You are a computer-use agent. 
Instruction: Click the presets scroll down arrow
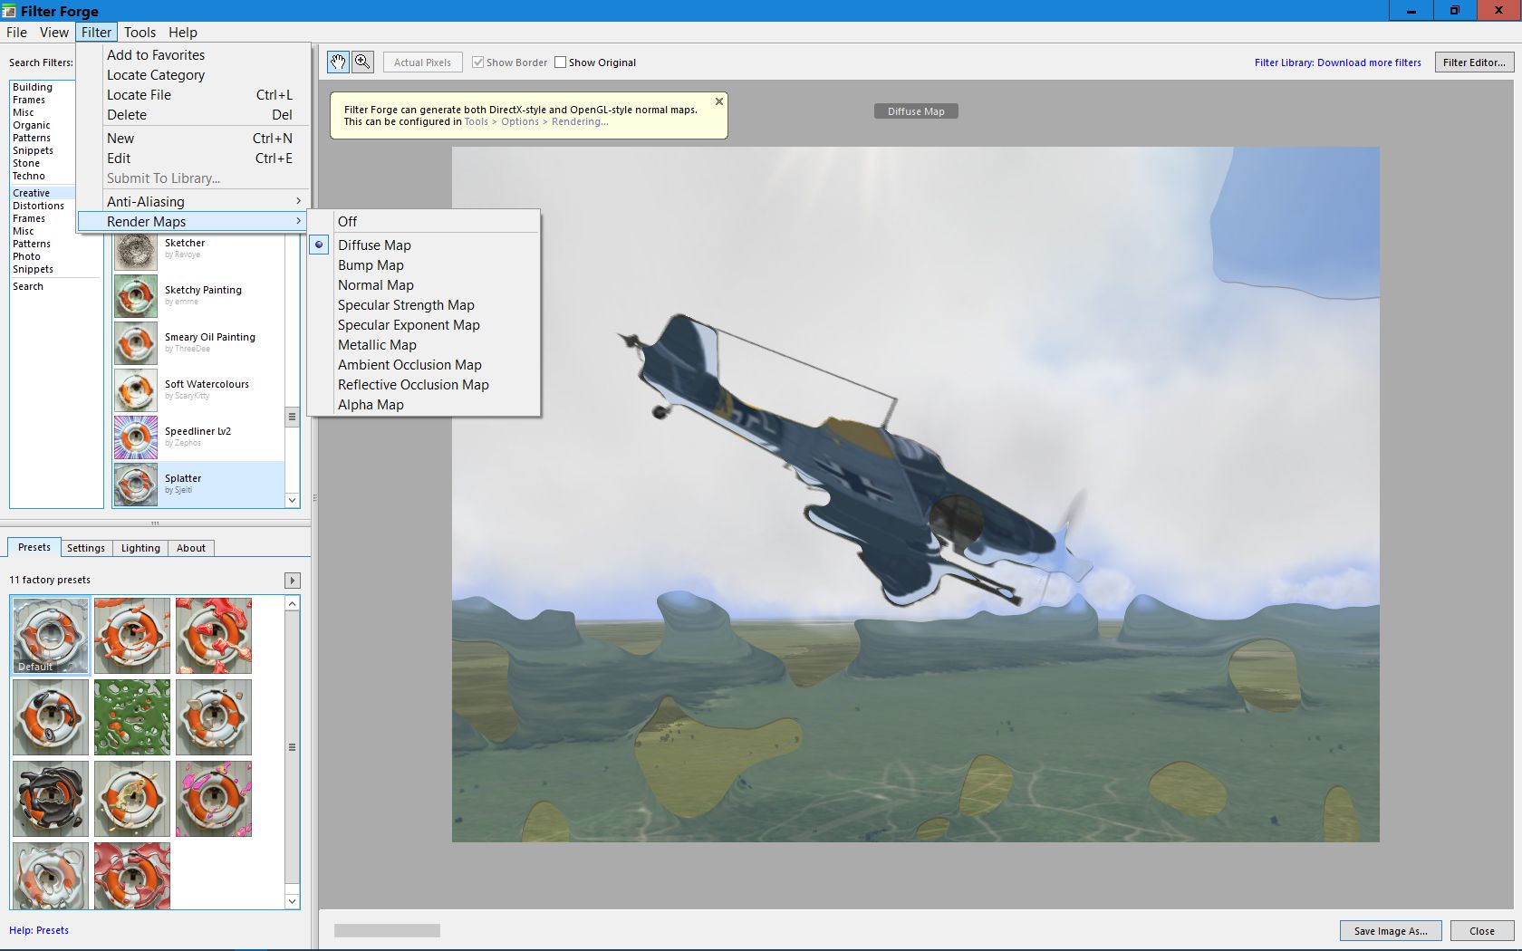click(292, 901)
